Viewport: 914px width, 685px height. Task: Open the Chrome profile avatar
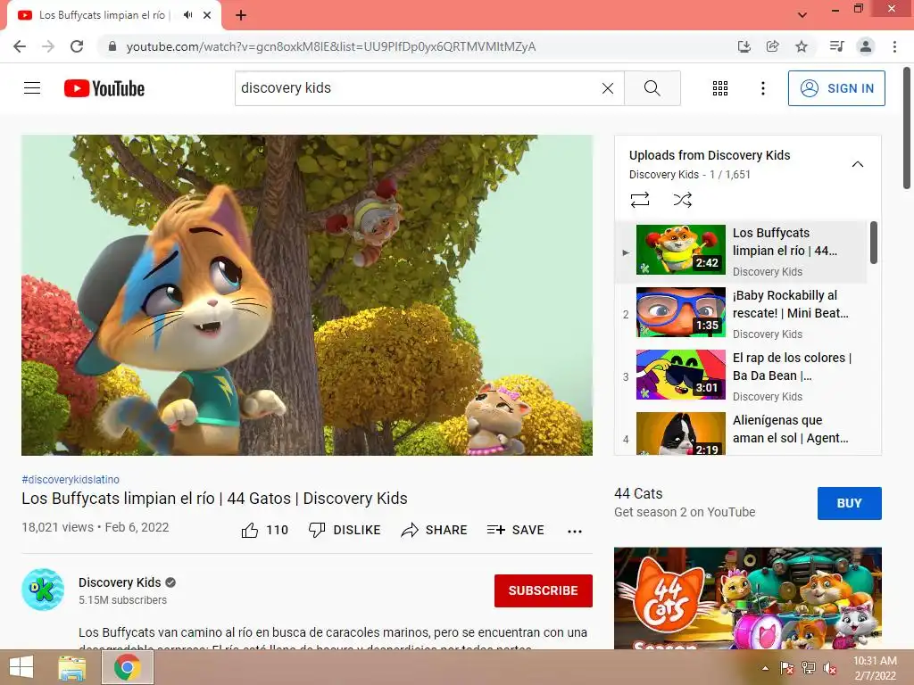click(866, 46)
